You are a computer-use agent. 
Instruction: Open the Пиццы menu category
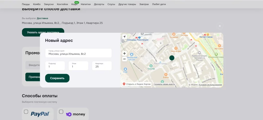26,4
